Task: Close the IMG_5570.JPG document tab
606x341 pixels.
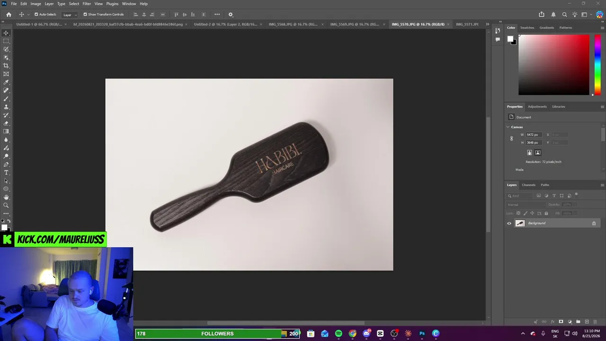Action: pyautogui.click(x=448, y=24)
